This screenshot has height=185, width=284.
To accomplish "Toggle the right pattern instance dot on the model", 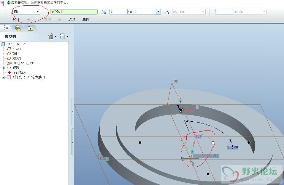I will (249, 143).
